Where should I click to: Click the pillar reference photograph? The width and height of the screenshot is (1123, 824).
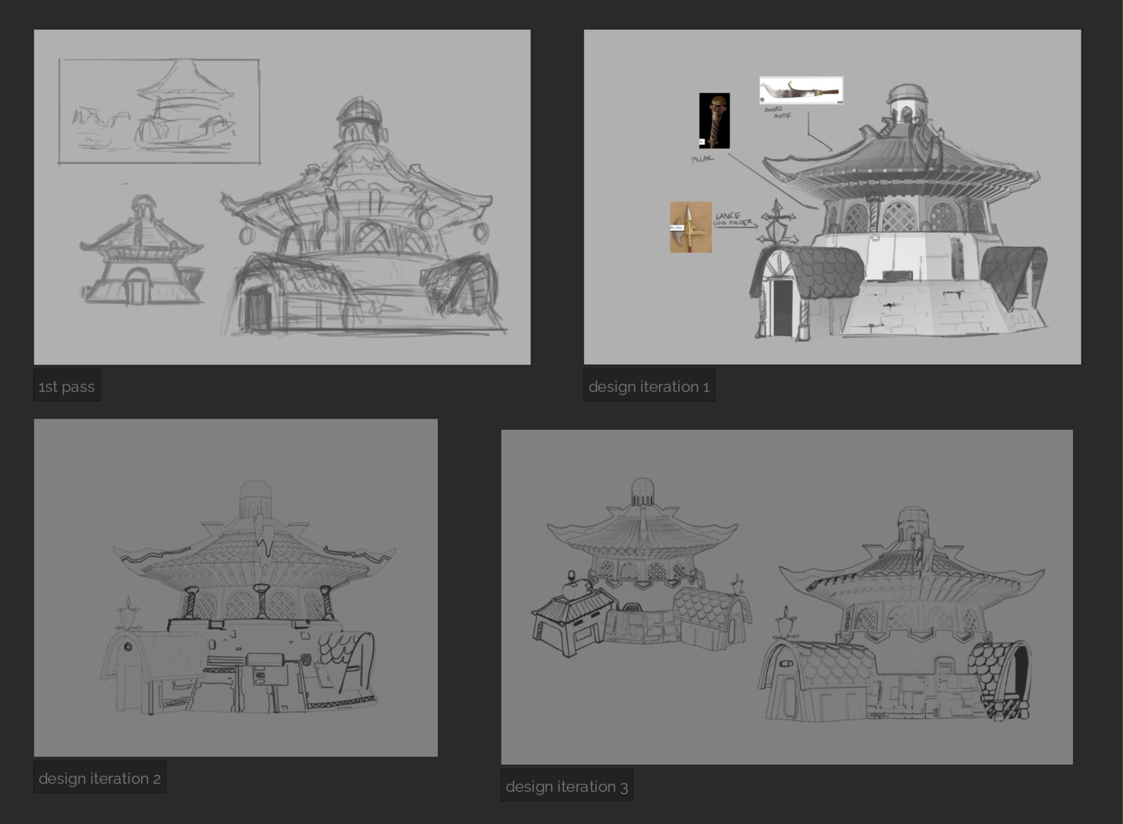715,121
